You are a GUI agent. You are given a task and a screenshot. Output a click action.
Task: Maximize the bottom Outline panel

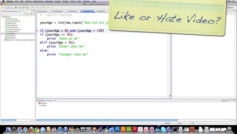235,100
